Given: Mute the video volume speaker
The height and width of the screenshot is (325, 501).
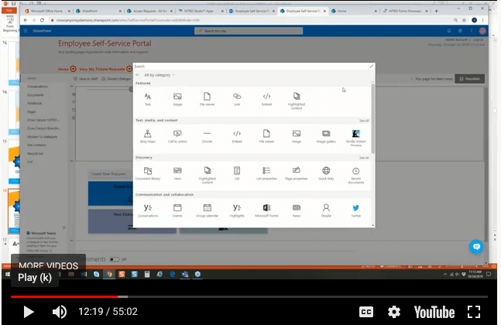Looking at the screenshot, I should coord(60,312).
